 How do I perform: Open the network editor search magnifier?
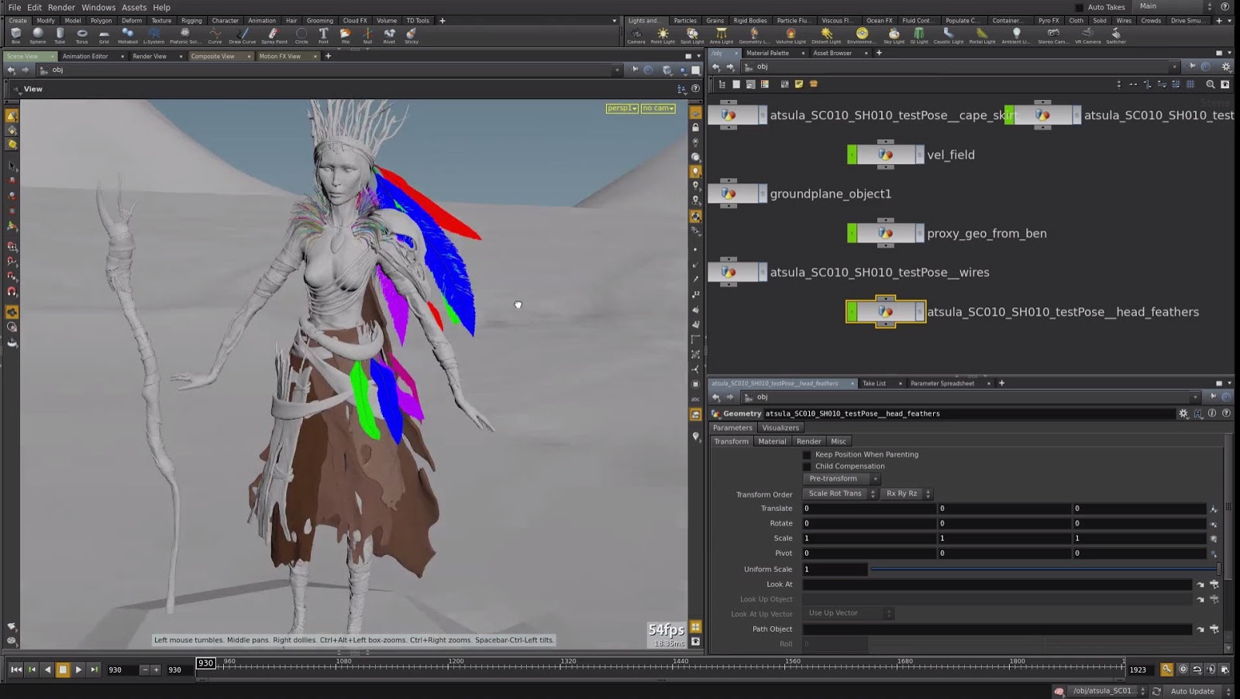click(1210, 84)
